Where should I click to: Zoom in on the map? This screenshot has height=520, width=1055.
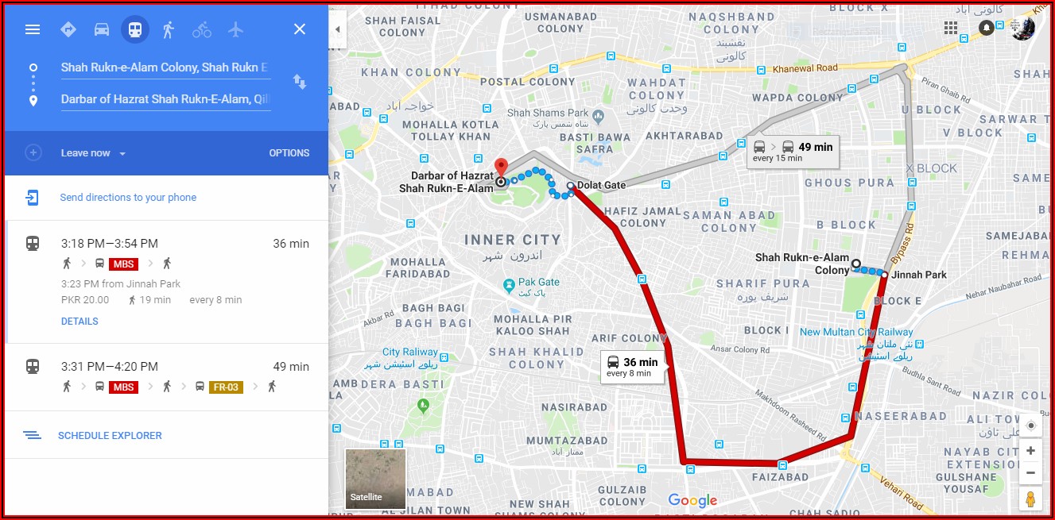1030,451
